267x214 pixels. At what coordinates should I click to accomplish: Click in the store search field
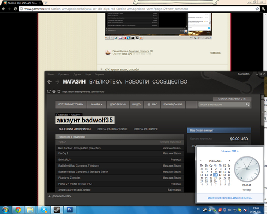click(x=221, y=104)
